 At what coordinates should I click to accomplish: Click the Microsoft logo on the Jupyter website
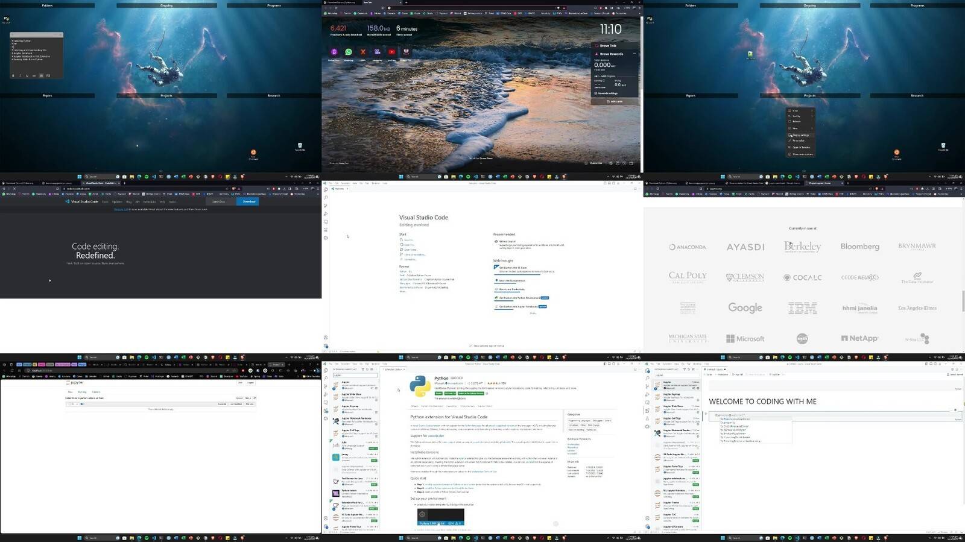(x=745, y=339)
